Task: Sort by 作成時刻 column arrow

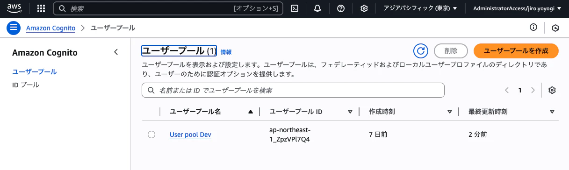Action: point(450,112)
